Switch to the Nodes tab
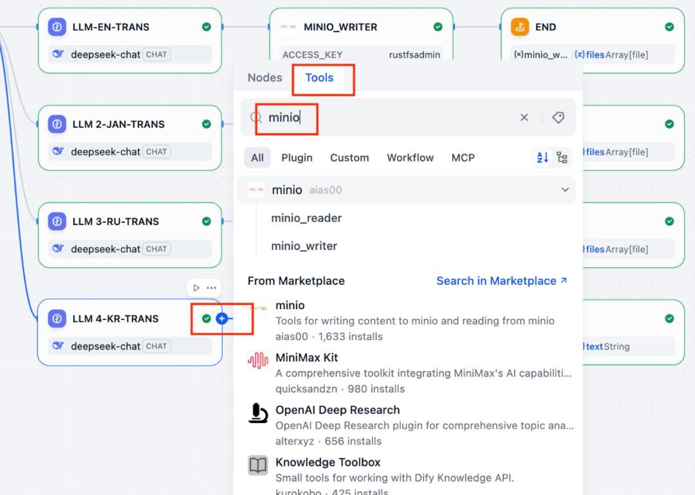Image resolution: width=695 pixels, height=495 pixels. click(264, 77)
